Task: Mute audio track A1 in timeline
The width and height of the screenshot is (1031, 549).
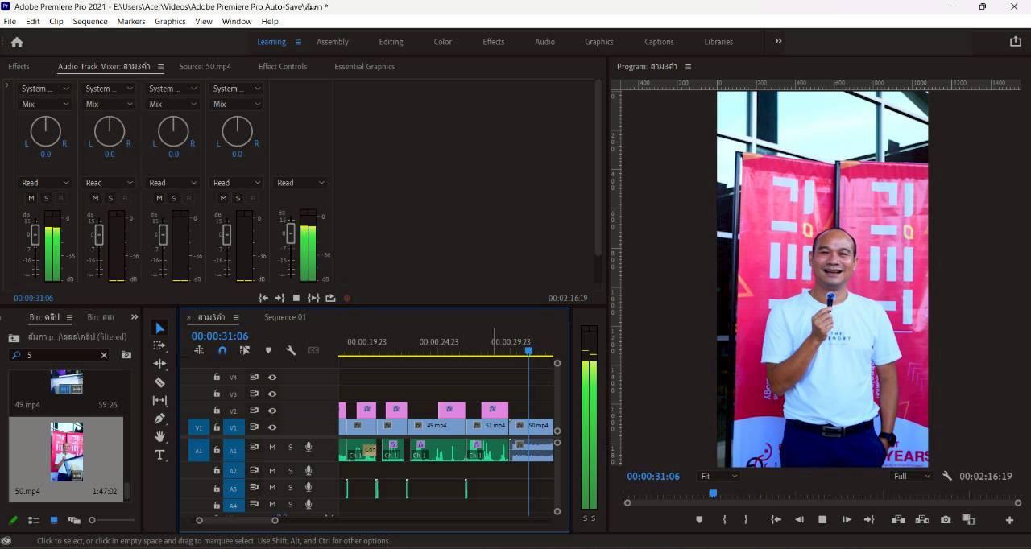Action: point(272,447)
